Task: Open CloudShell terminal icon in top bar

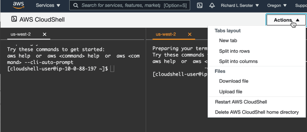Action: (200, 5)
